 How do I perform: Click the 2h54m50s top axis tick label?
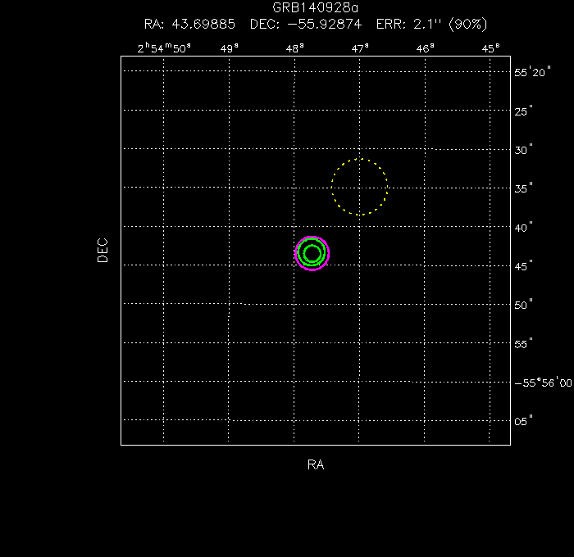pyautogui.click(x=164, y=48)
